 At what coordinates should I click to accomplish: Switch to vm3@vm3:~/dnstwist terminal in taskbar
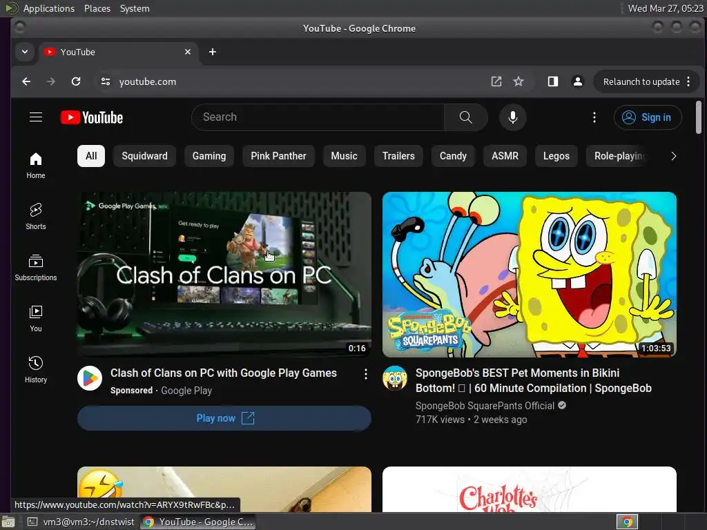coord(81,522)
